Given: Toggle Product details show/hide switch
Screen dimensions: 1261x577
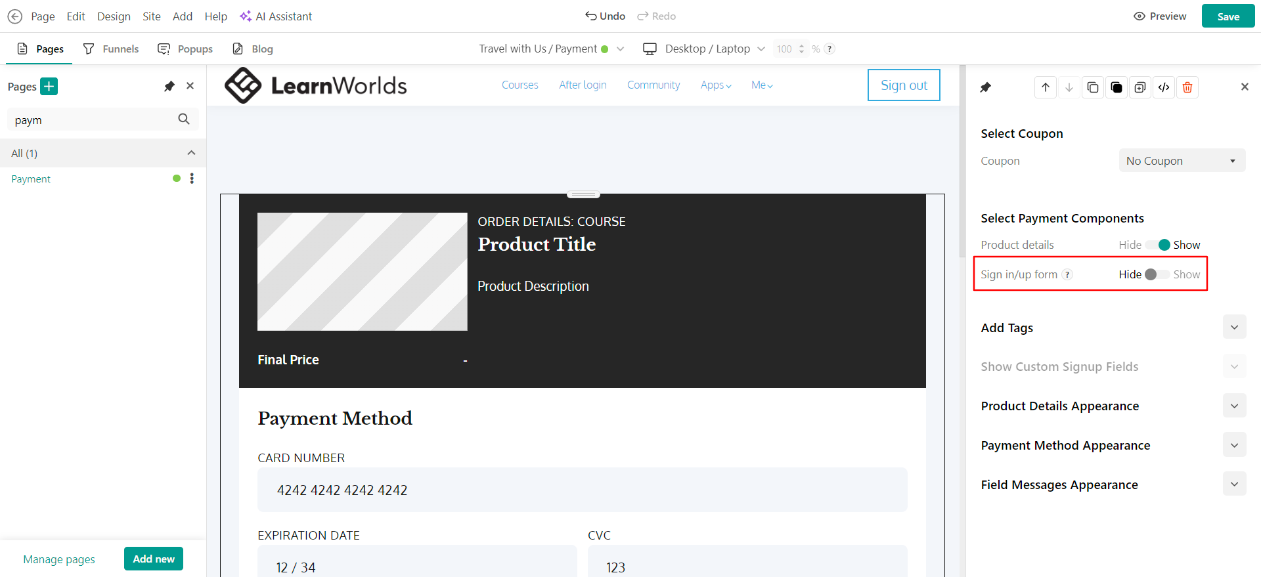Looking at the screenshot, I should pos(1158,245).
